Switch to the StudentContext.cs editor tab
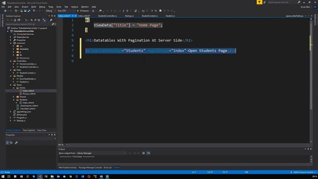This screenshot has width=318, height=179. pyautogui.click(x=150, y=16)
